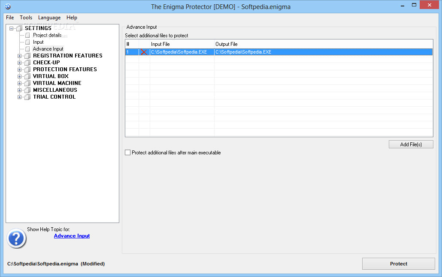
Task: Enable Protect additional files after main executable
Action: (x=128, y=153)
